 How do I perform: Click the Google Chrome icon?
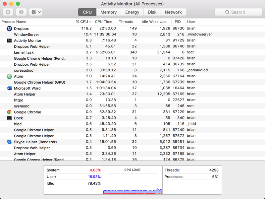9,112
